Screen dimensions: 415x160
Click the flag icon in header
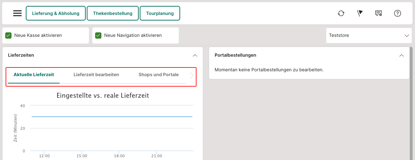[360, 13]
